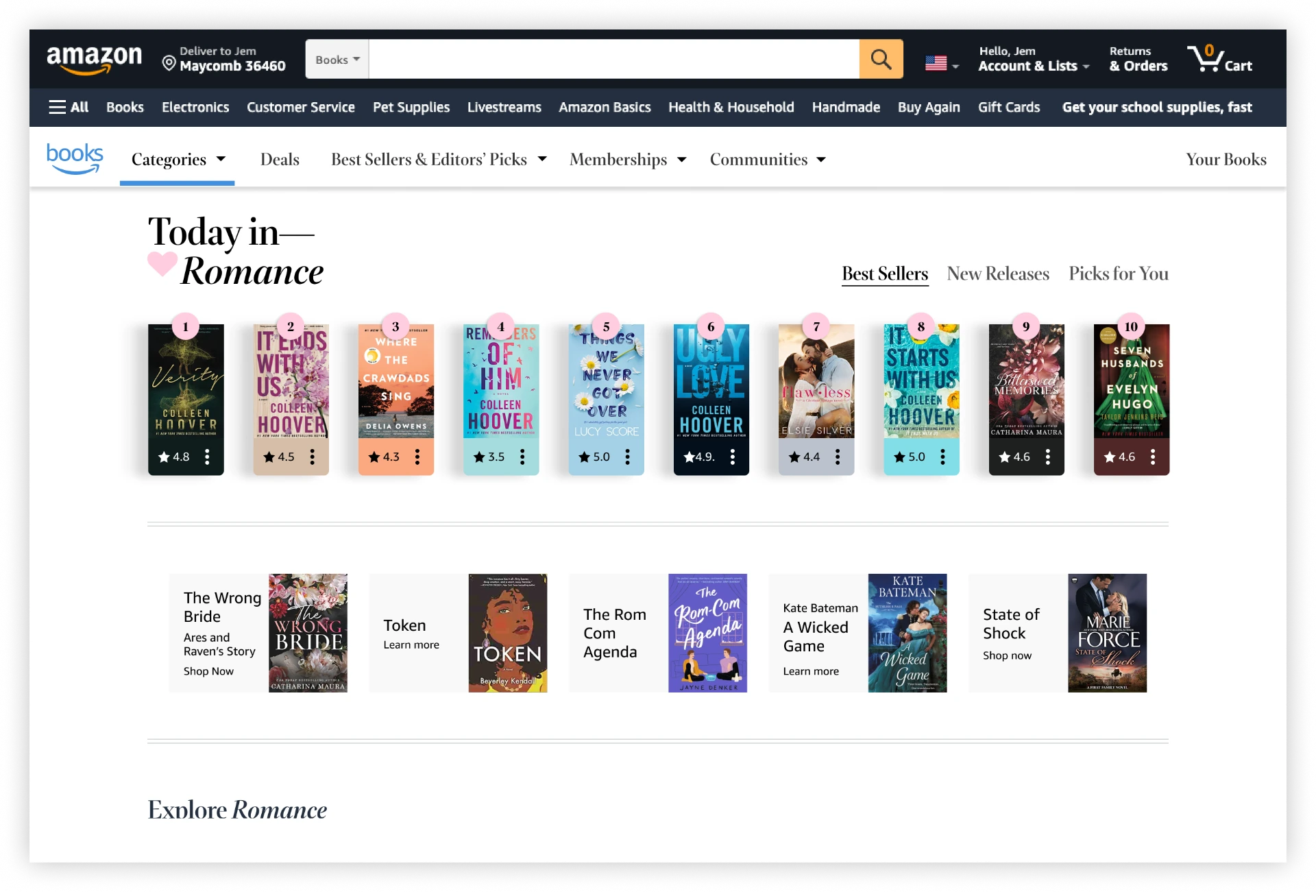Go to Health & Household
1316x892 pixels.
point(731,107)
